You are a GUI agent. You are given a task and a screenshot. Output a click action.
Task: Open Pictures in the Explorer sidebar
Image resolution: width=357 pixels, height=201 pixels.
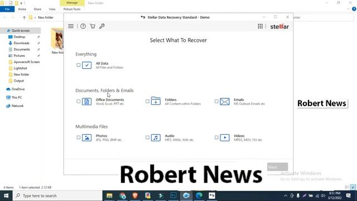coord(20,56)
